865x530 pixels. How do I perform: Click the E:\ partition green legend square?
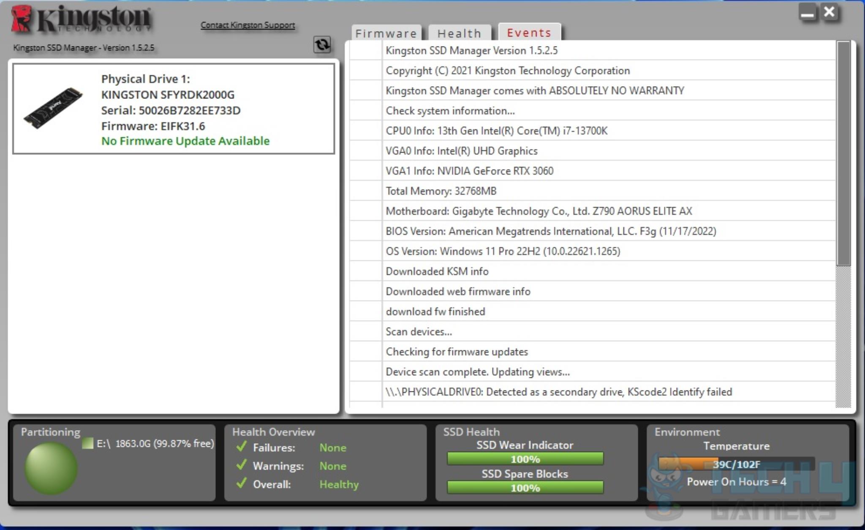point(87,443)
